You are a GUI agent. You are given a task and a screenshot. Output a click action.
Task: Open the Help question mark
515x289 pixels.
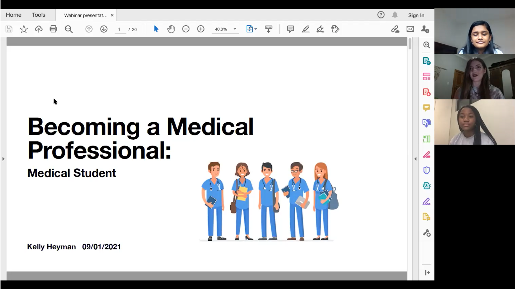[381, 15]
